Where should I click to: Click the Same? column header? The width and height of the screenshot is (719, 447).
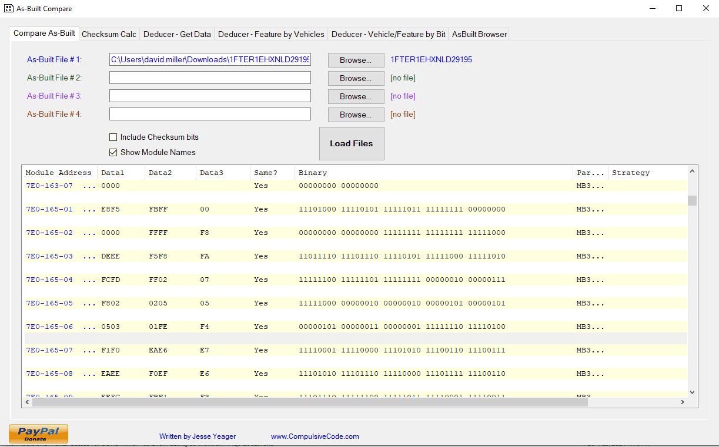[x=272, y=173]
